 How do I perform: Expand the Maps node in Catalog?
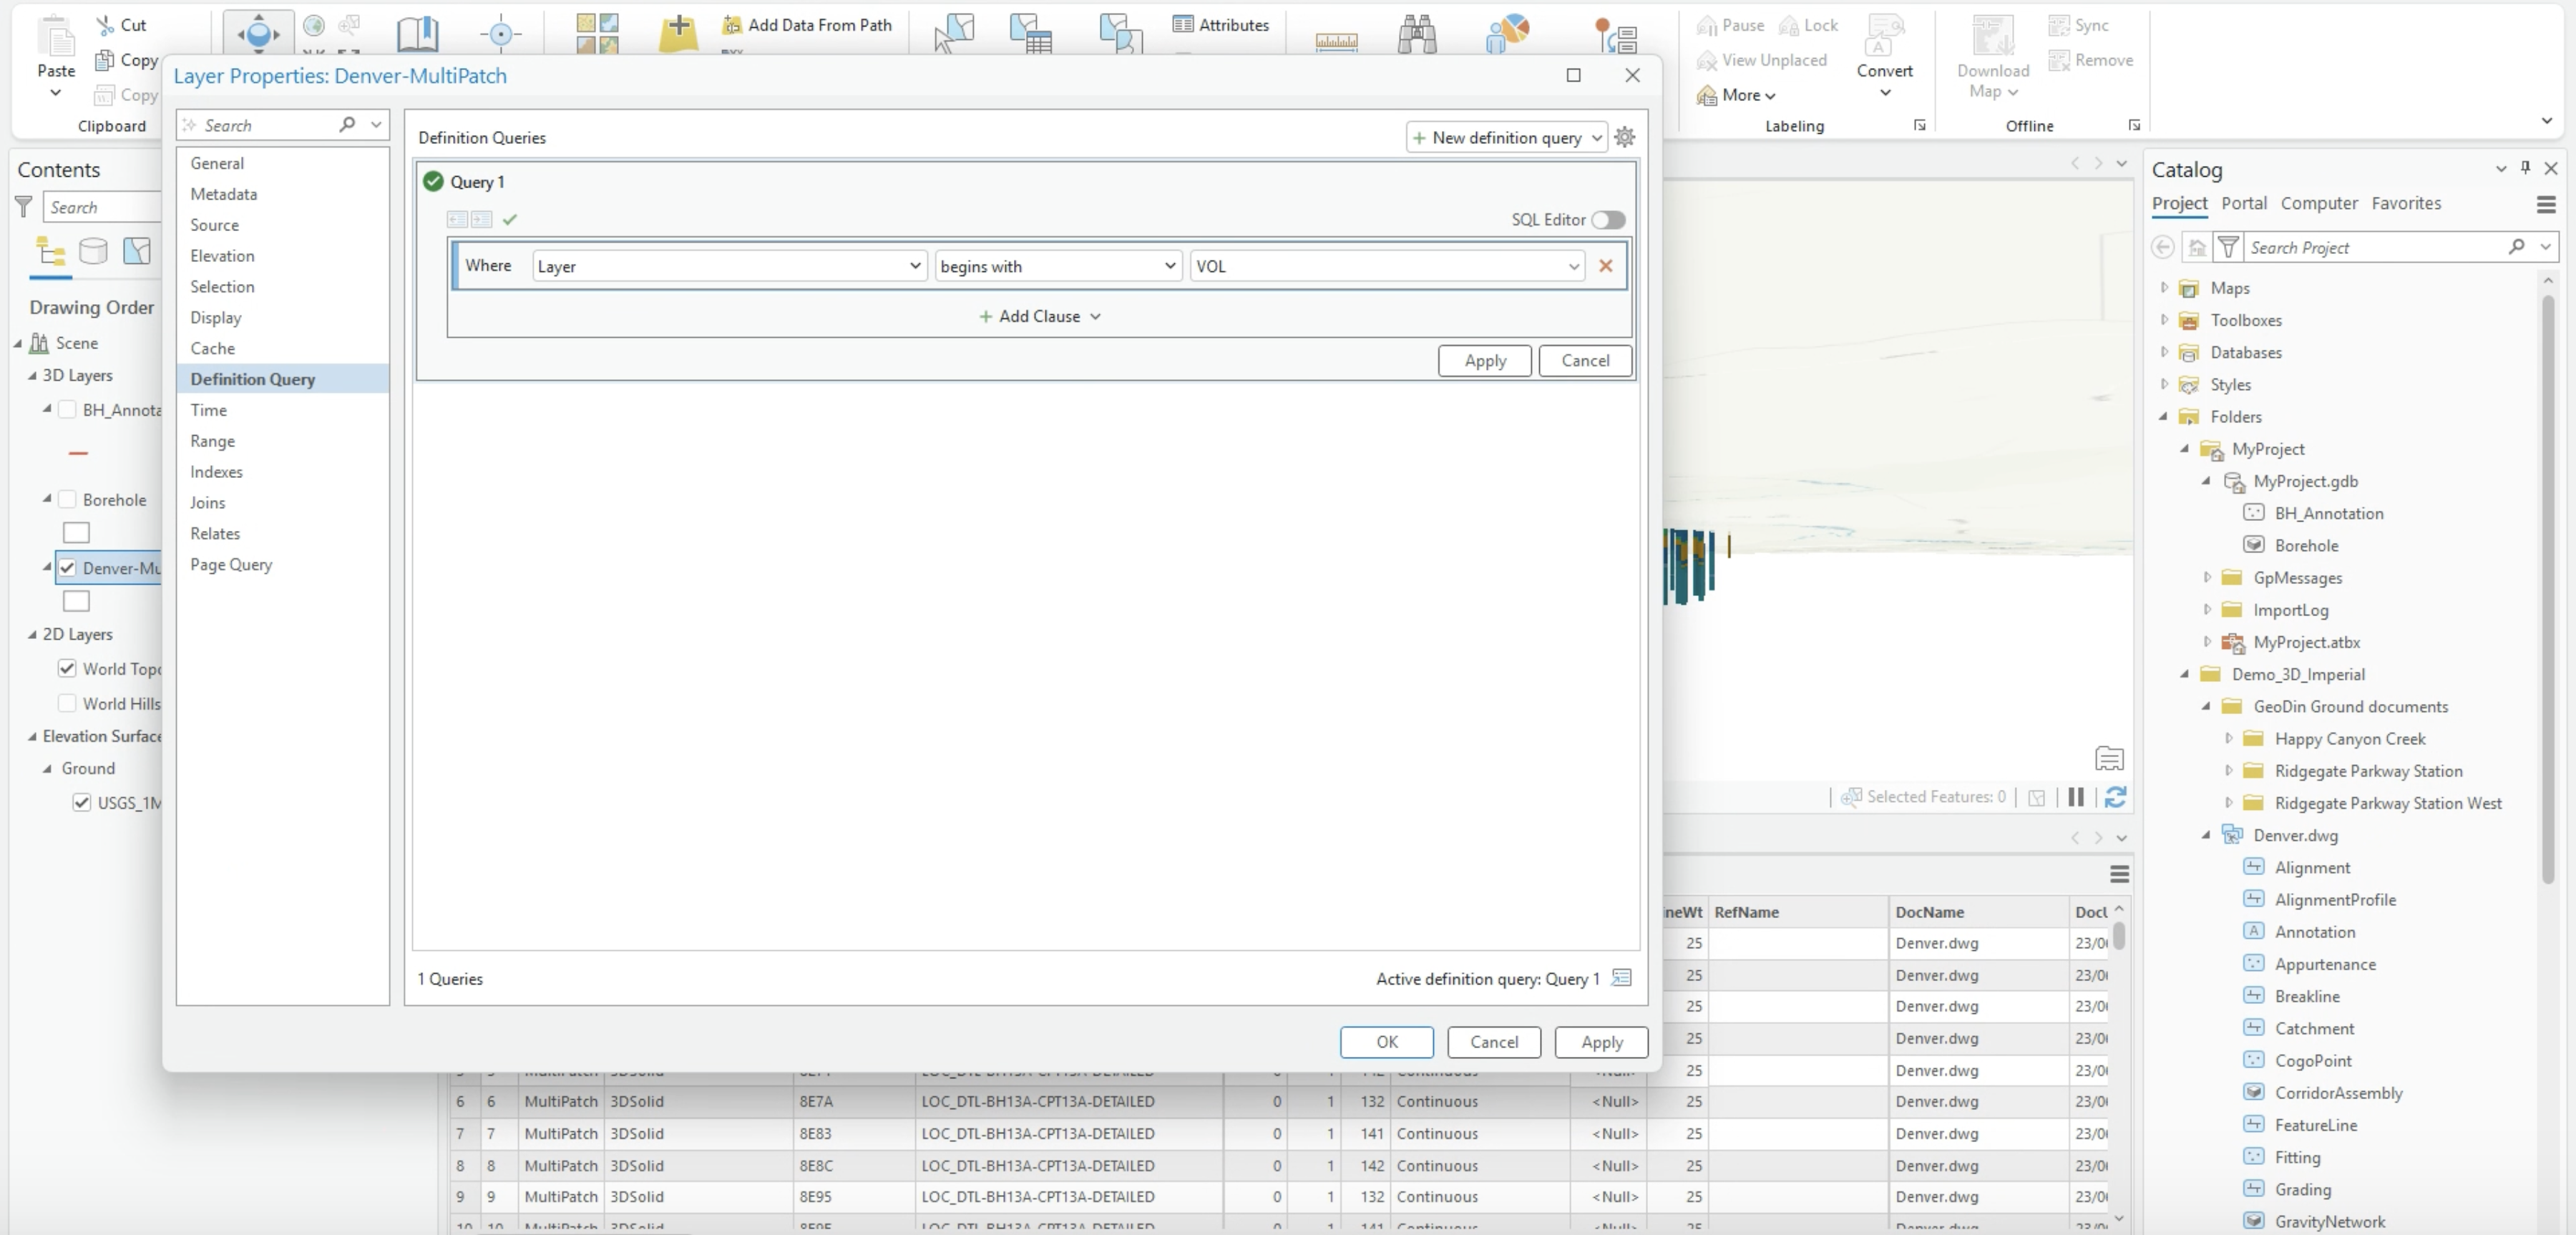tap(2164, 288)
